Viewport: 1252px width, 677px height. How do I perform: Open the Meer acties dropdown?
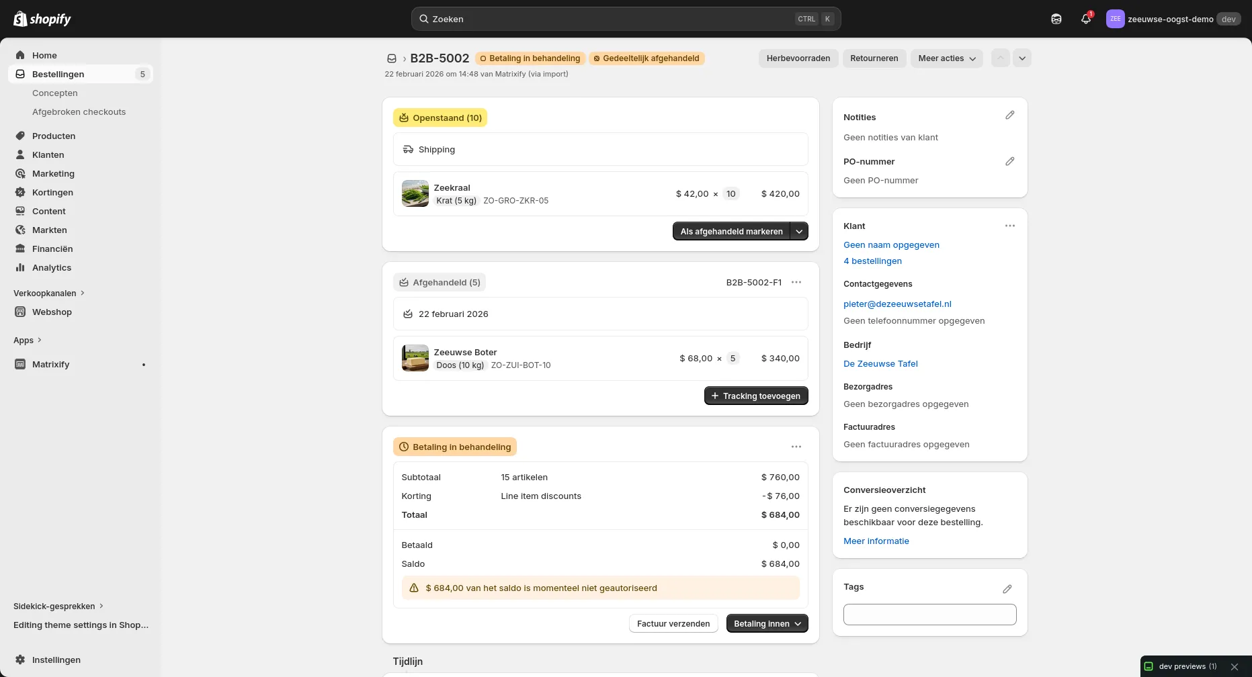(946, 58)
